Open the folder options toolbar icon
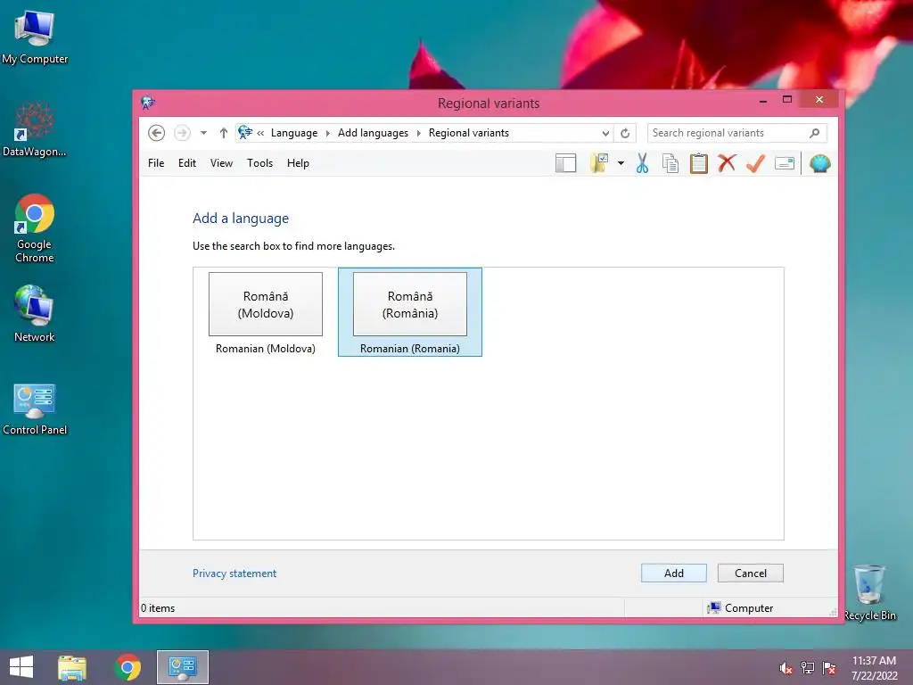The width and height of the screenshot is (913, 685). click(600, 163)
